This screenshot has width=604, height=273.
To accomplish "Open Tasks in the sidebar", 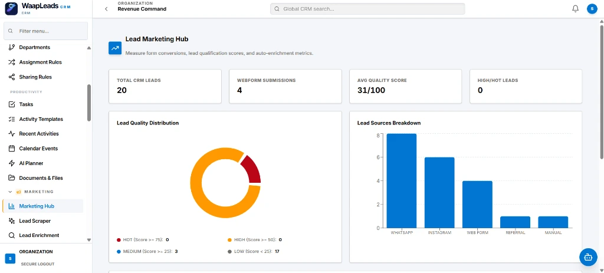I will tap(42, 104).
